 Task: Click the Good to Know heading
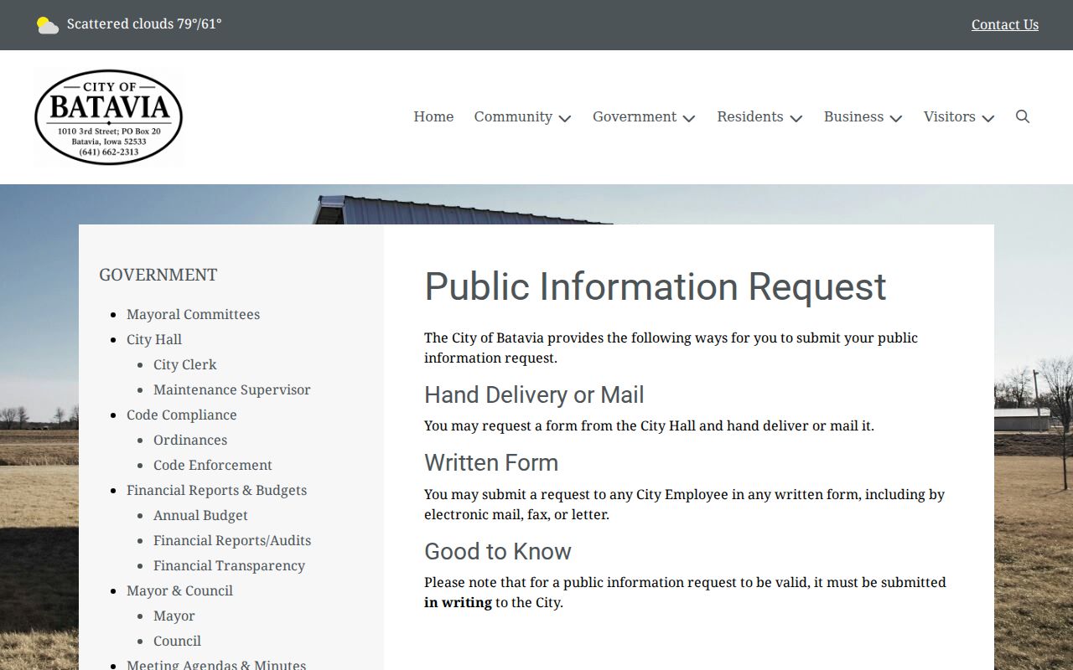click(x=498, y=551)
